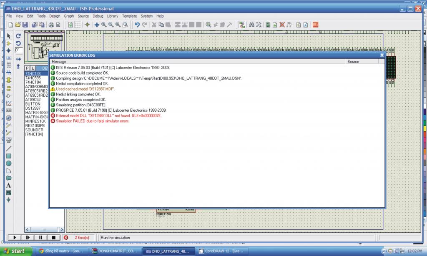The height and width of the screenshot is (256, 427).
Task: Click the Print toolbar icon
Action: tap(51, 25)
